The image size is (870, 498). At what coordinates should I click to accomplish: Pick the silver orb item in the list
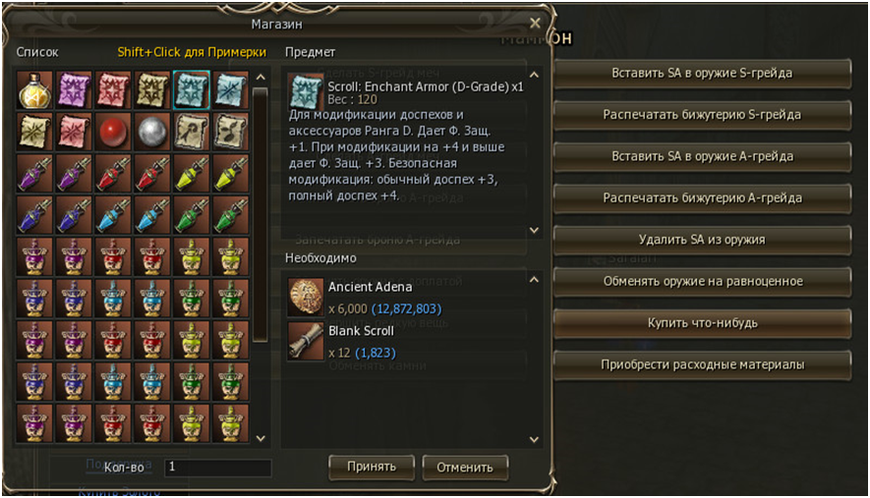pos(152,132)
